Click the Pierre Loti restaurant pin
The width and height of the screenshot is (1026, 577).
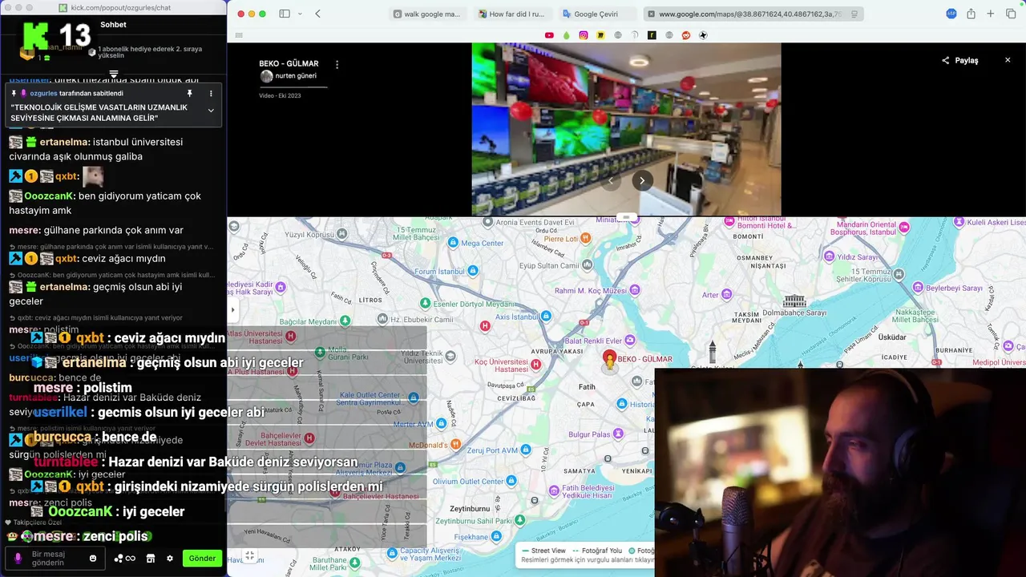tap(585, 238)
